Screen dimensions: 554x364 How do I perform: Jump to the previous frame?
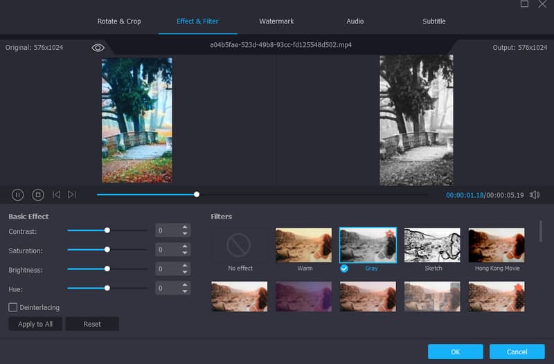[57, 195]
